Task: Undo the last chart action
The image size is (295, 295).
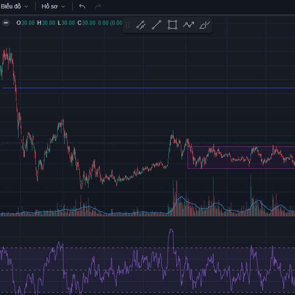Action: [x=82, y=6]
